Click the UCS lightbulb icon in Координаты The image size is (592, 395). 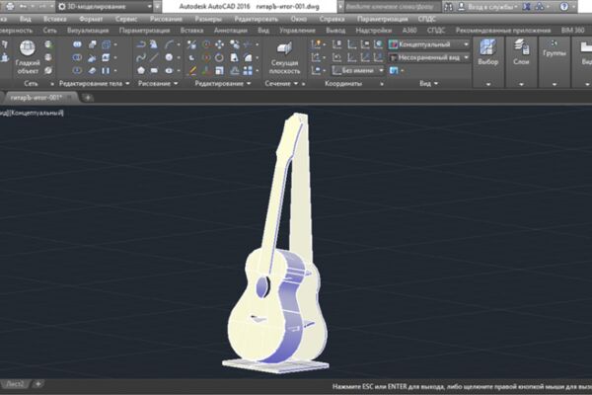[316, 44]
